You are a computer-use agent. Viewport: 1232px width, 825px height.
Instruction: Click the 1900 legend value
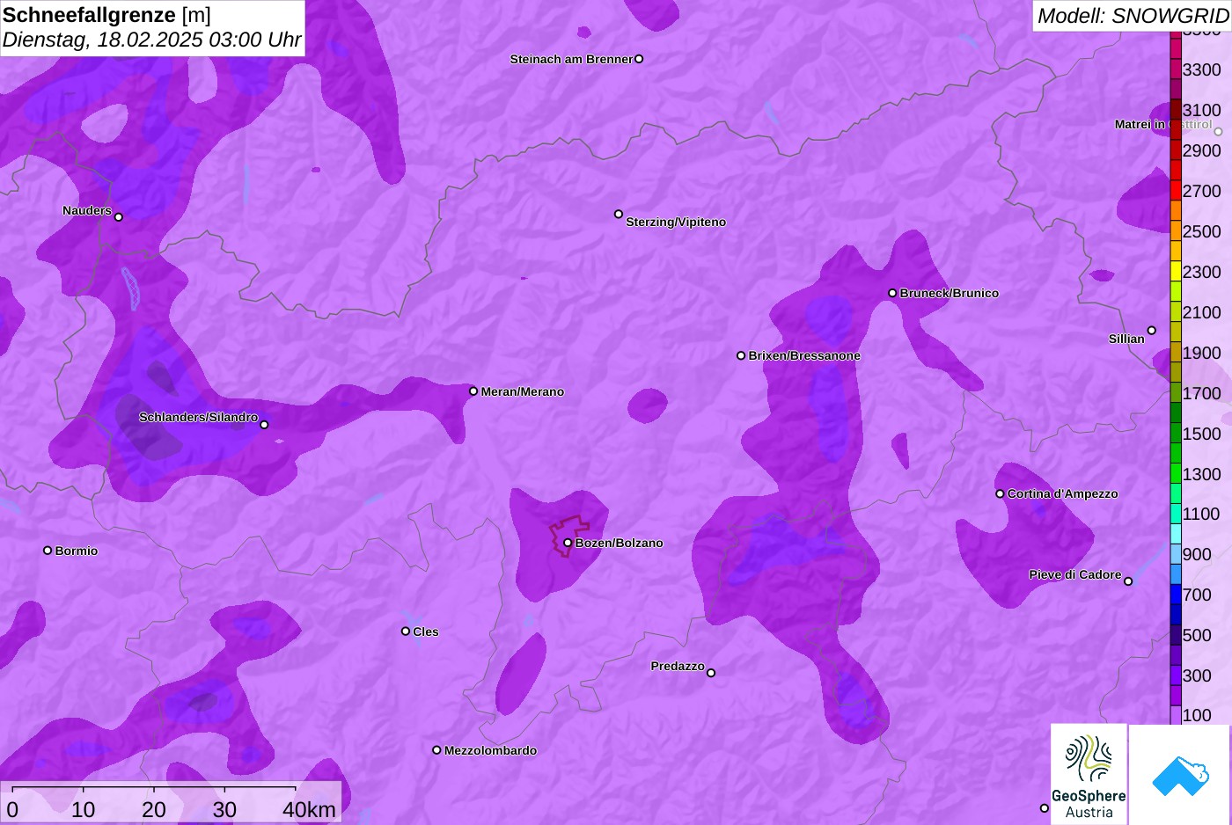point(1202,354)
